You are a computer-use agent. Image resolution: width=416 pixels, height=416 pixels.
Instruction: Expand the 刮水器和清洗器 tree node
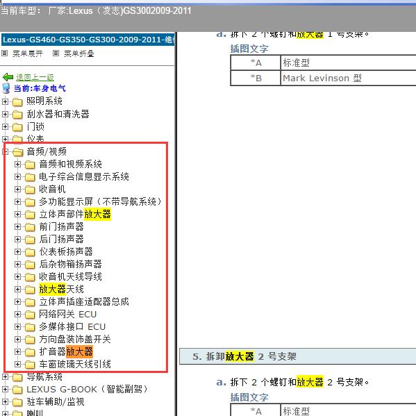(x=5, y=114)
